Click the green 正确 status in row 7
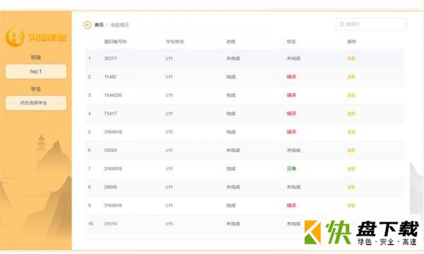 291,169
